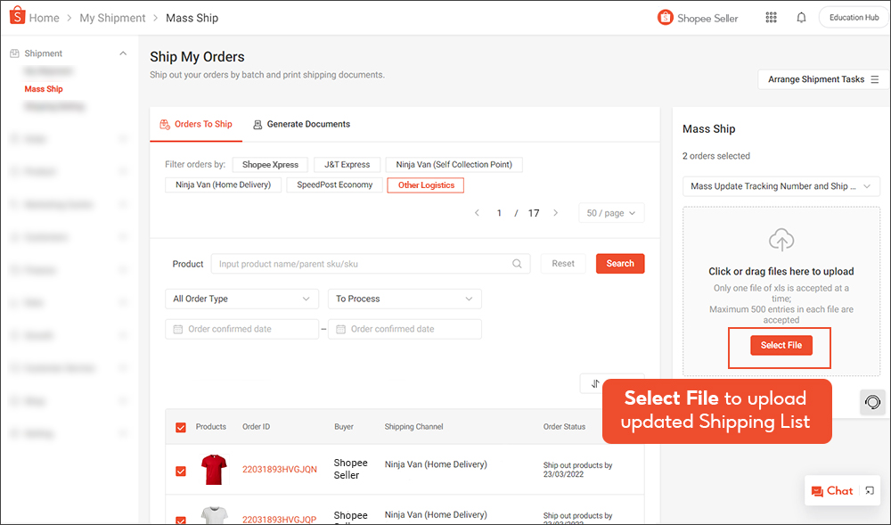This screenshot has width=891, height=525.
Task: Uncheck order 22031893HVGJQP
Action: coord(181,521)
